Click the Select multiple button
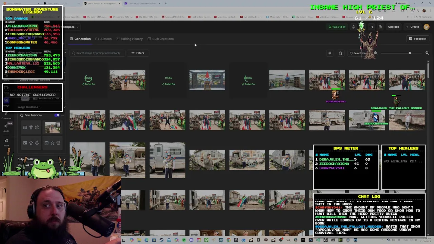 (x=357, y=53)
